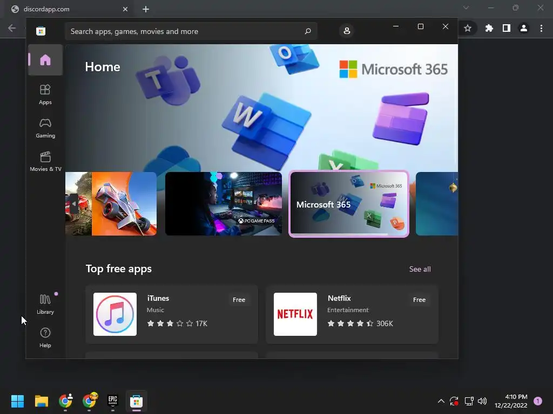Open the Windows Start menu
This screenshot has width=553, height=414.
(x=17, y=401)
